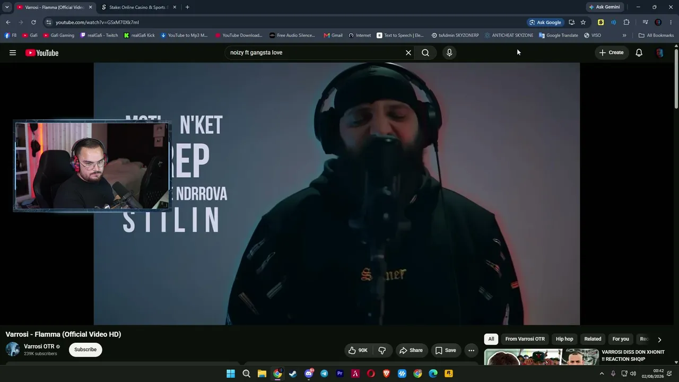This screenshot has height=382, width=679.
Task: Open the YouTube account avatar menu
Action: click(659, 53)
